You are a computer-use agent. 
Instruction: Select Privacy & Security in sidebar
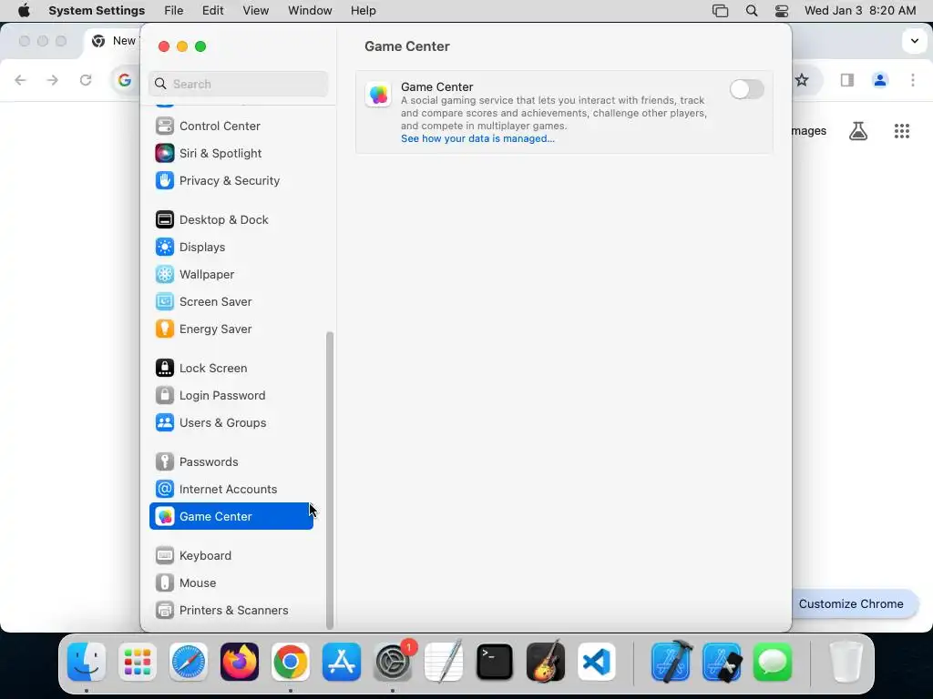pos(231,181)
